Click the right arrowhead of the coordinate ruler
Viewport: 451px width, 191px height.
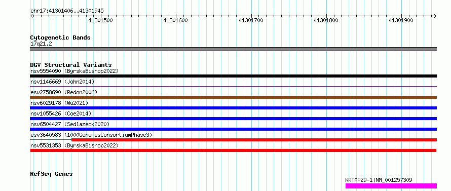435,16
